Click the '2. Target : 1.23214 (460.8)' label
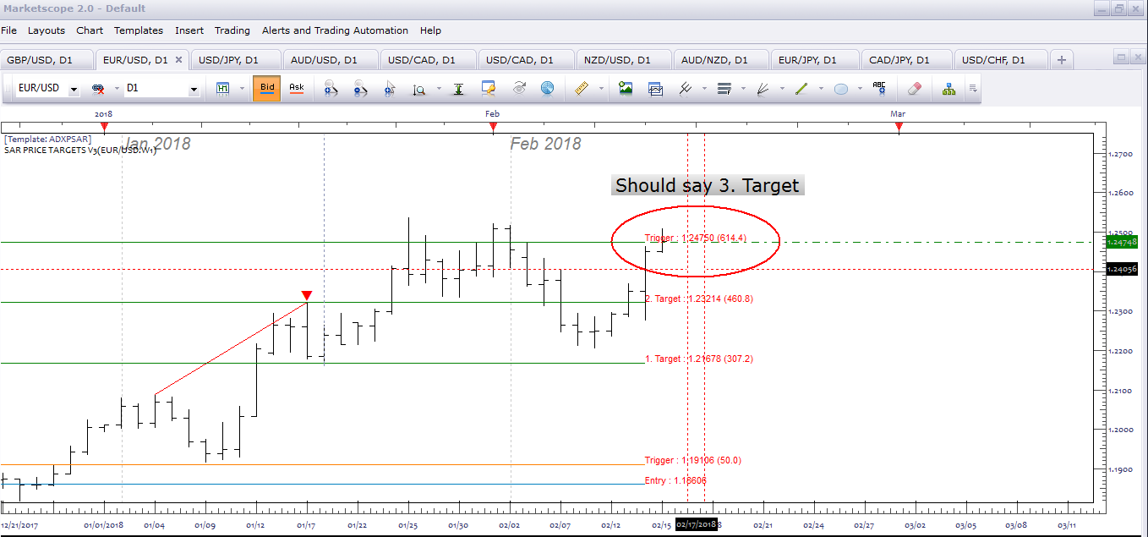 698,299
